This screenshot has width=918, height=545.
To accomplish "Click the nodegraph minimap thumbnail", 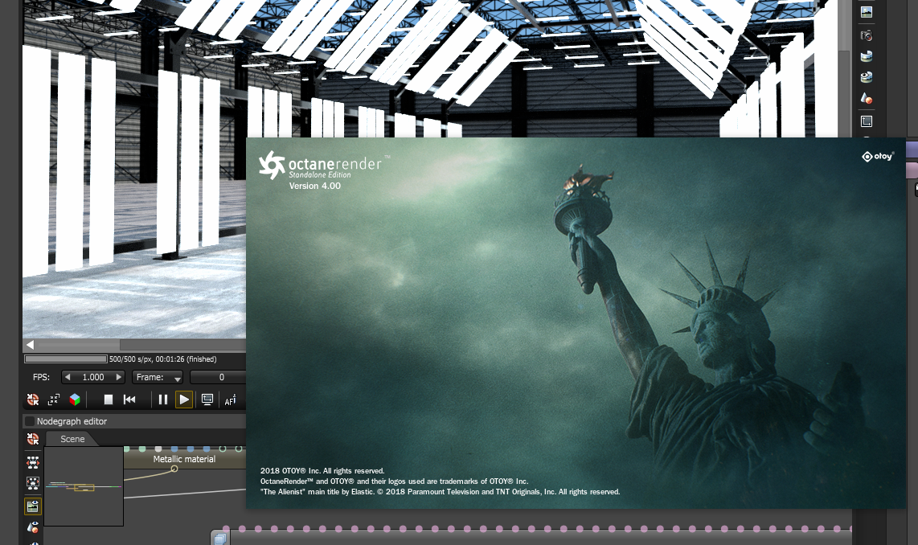I will (x=84, y=486).
